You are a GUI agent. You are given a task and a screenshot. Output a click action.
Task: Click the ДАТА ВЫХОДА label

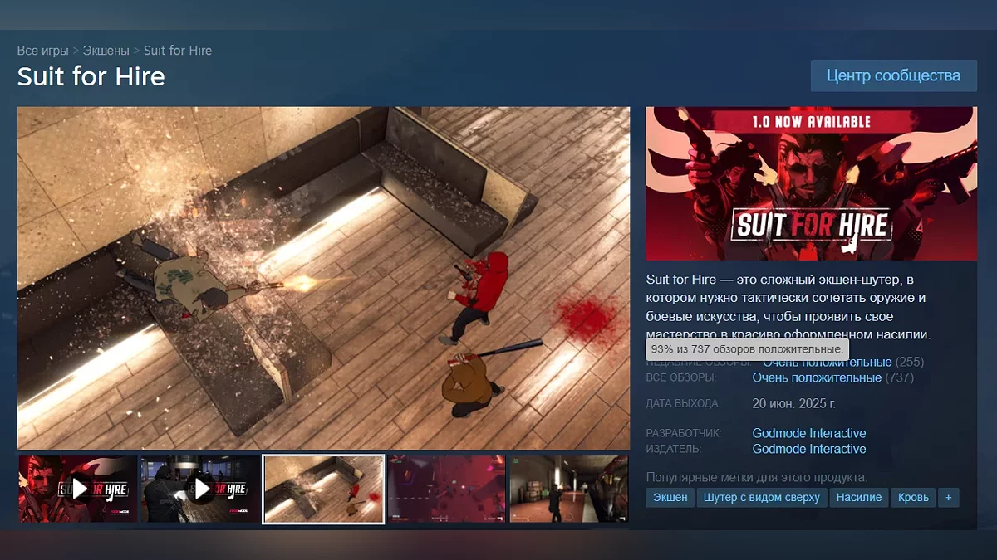click(x=684, y=404)
